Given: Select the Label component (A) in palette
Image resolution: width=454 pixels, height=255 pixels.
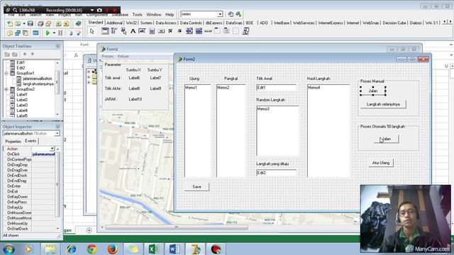Looking at the screenshot, I should point(133,31).
